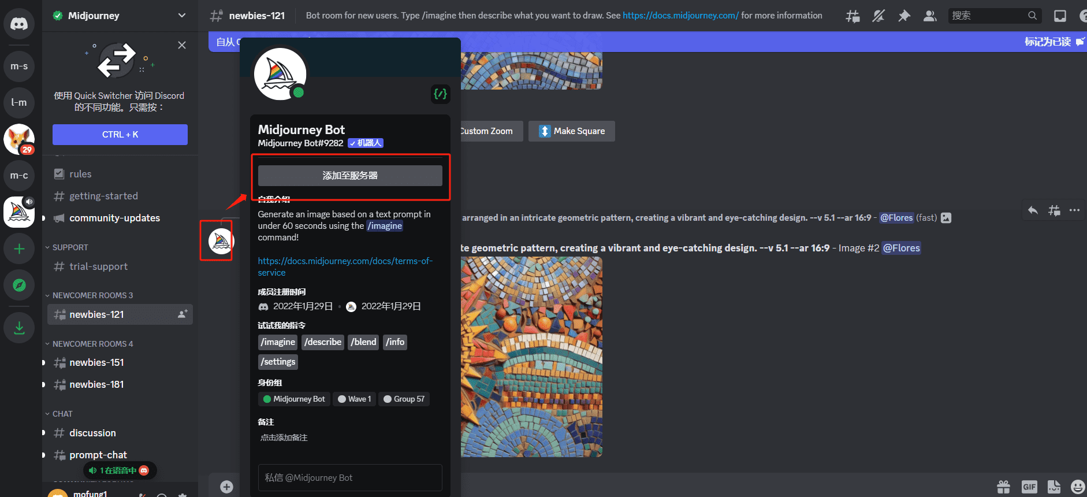1087x497 pixels.
Task: Create thread from message hover toolbar
Action: tap(1054, 210)
